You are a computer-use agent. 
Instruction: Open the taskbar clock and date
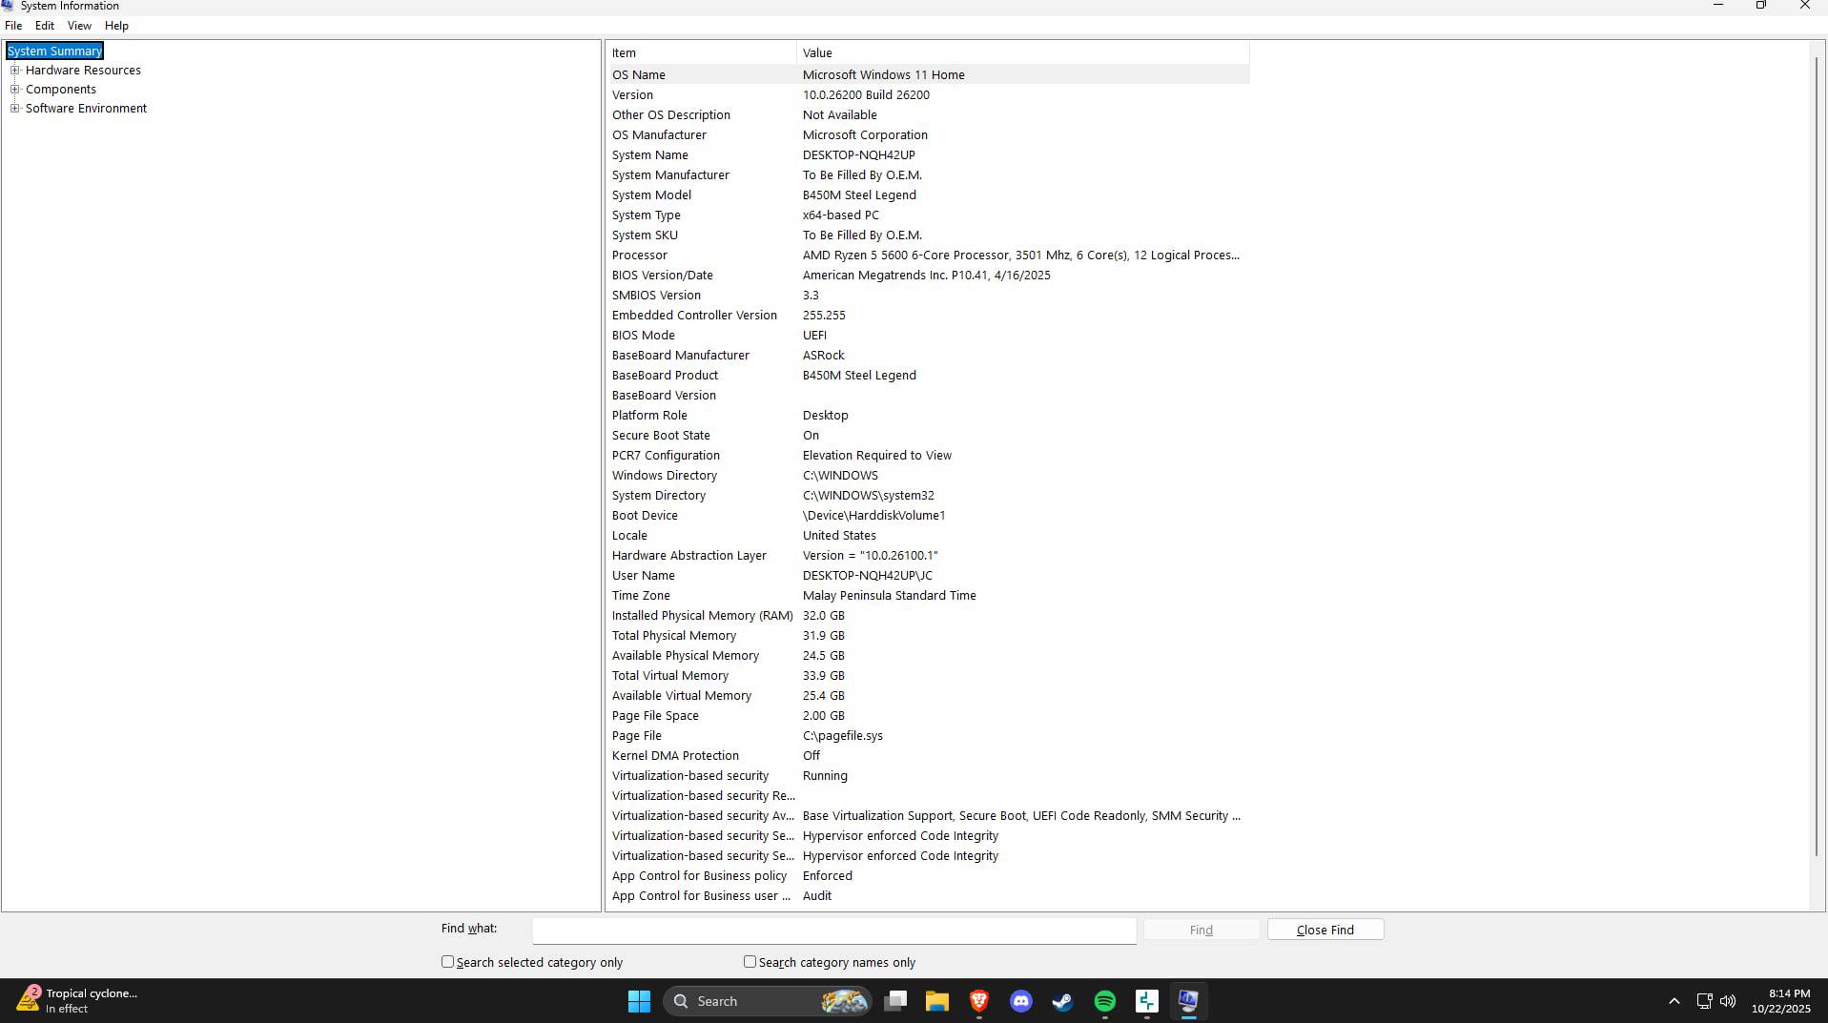pos(1781,1001)
